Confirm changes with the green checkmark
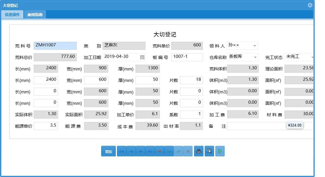Screen dimensions: 325x177 click(179, 151)
